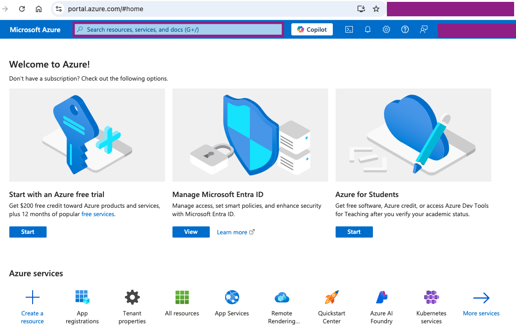Click the Microsoft Azure home title
516x334 pixels.
click(35, 30)
